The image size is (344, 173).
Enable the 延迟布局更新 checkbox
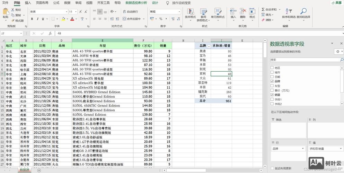click(x=272, y=169)
